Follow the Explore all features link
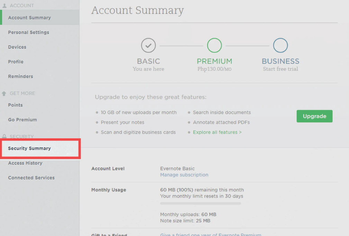The height and width of the screenshot is (236, 349). click(217, 132)
